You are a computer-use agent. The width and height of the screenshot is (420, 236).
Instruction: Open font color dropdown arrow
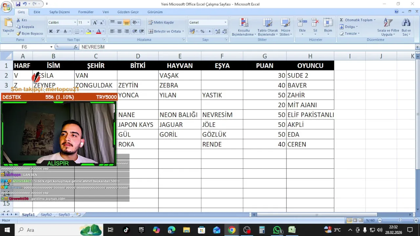coord(103,31)
